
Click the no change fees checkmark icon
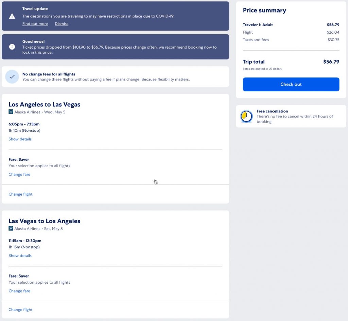(12, 77)
